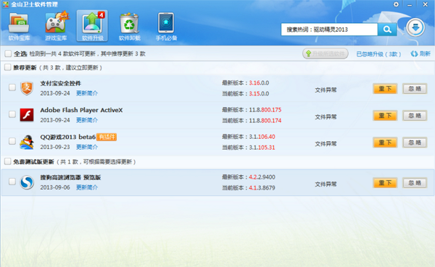Screen dimensions: 435x267
Task: Check the 支付宝安全控件 row checkbox
Action: click(x=12, y=88)
